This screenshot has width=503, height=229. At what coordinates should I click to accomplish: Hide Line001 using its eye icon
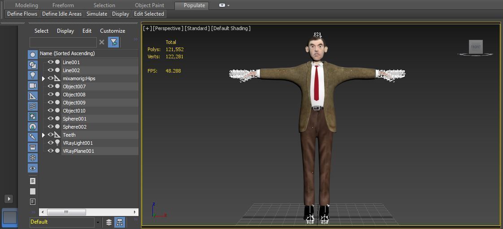[x=50, y=62]
